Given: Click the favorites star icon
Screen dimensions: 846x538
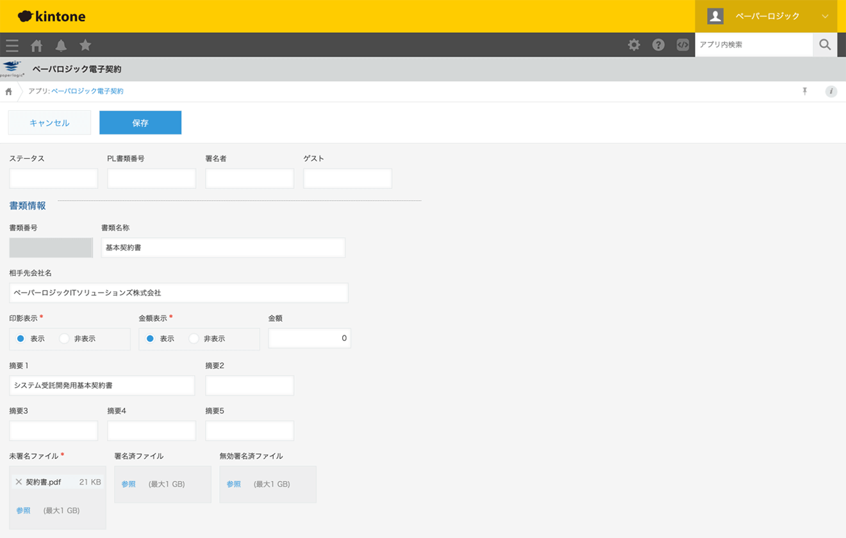Looking at the screenshot, I should (85, 45).
